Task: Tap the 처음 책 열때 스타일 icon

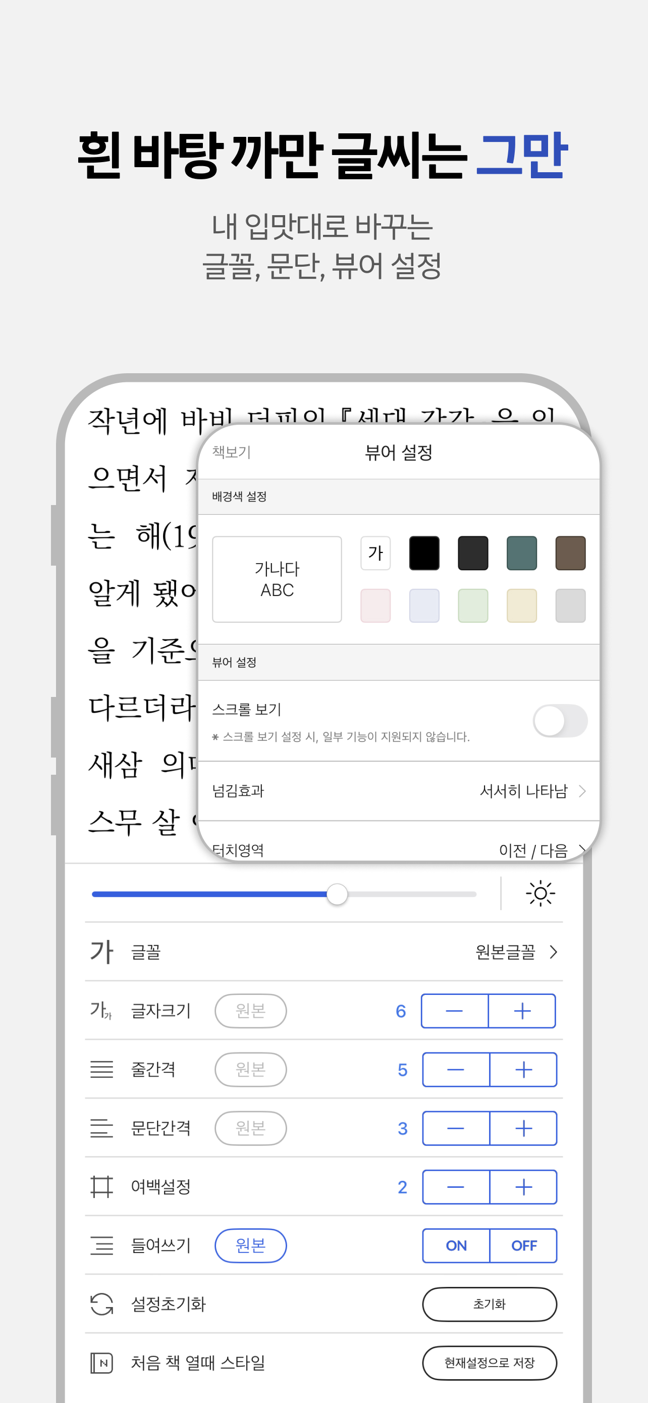Action: tap(102, 1363)
